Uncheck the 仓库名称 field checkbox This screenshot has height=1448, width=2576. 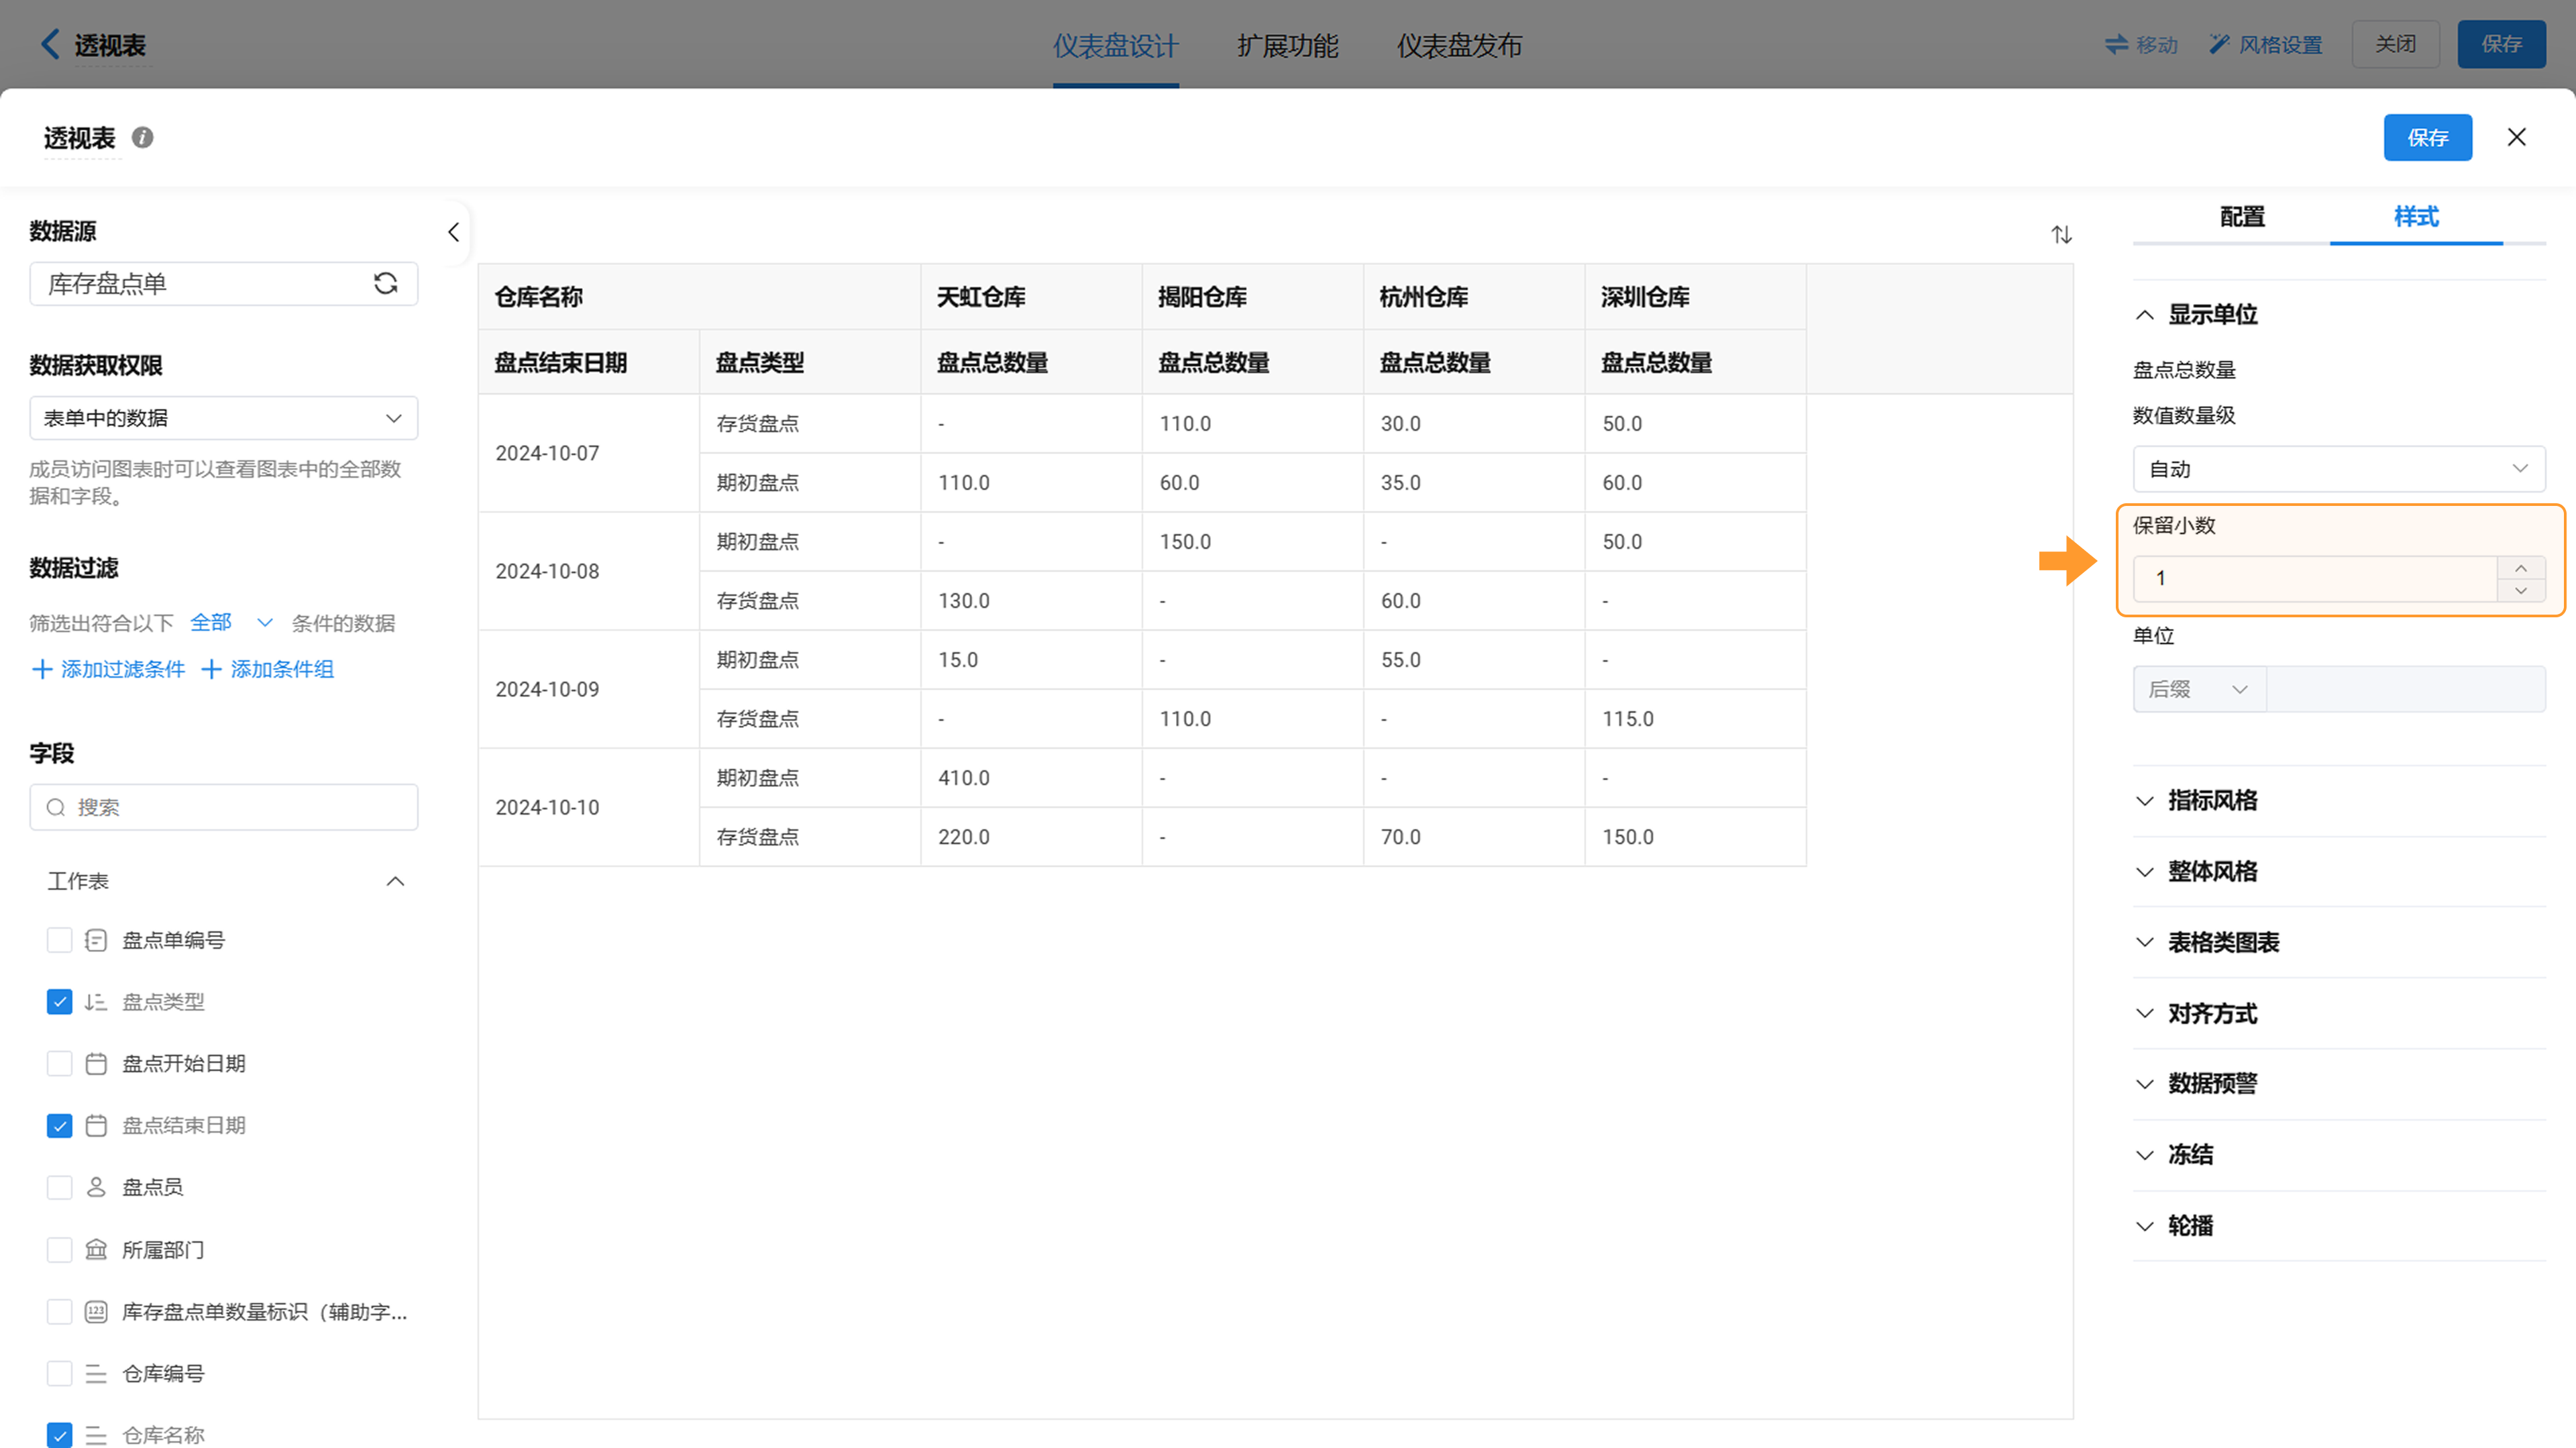pyautogui.click(x=60, y=1435)
